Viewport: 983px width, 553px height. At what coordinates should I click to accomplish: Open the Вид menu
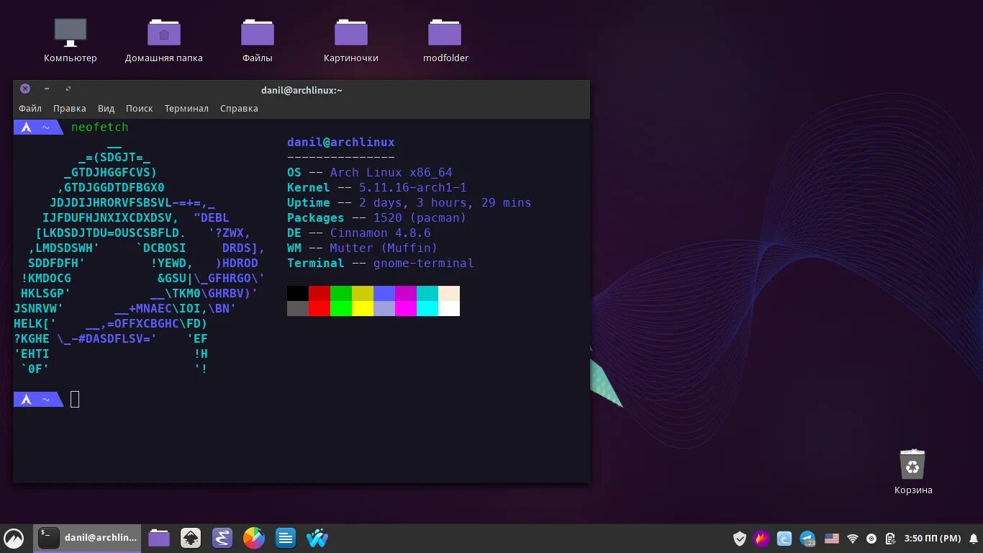pos(107,109)
